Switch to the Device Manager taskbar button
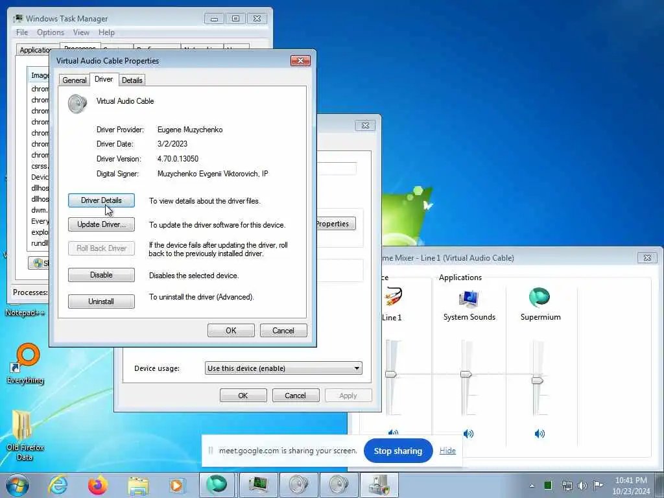The image size is (664, 498). pos(379,485)
